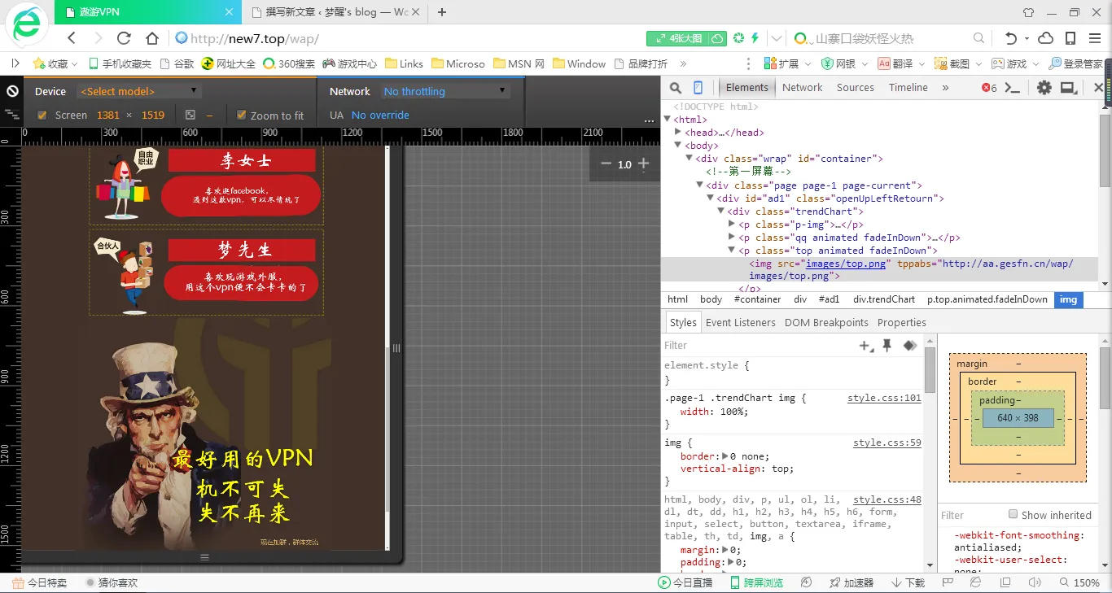The image size is (1112, 593).
Task: Open the DOM Breakpoints tab
Action: click(x=826, y=323)
